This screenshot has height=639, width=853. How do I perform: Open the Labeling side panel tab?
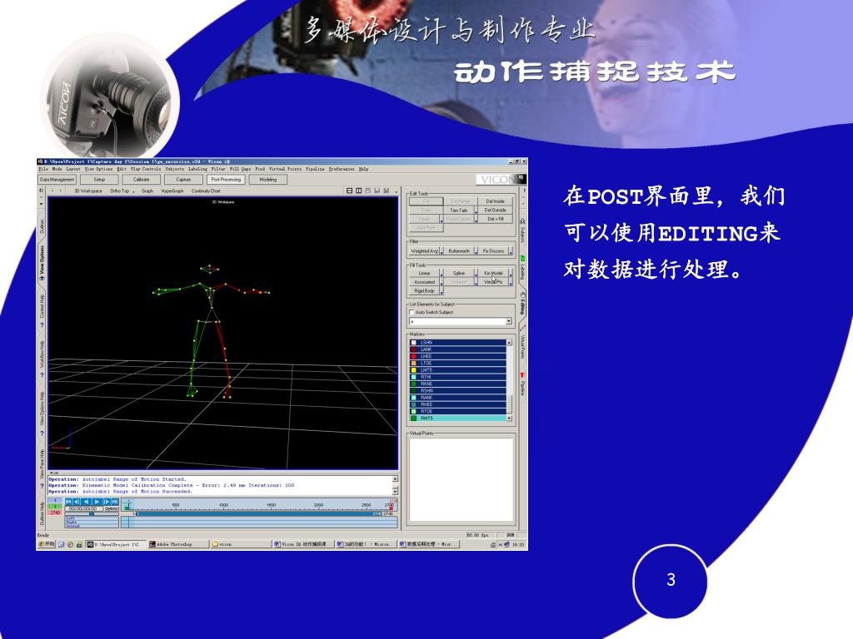coord(523,266)
